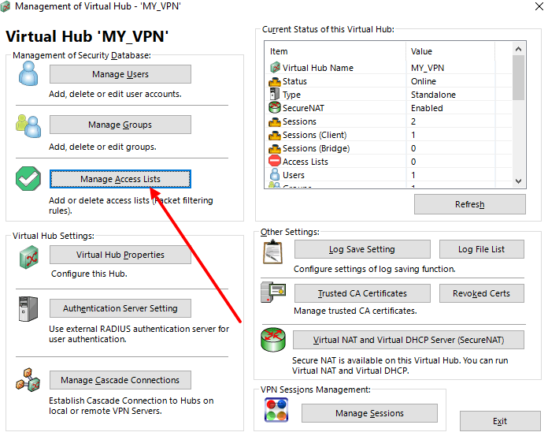Open Manage Groups dialog
This screenshot has width=548, height=436.
(x=120, y=125)
